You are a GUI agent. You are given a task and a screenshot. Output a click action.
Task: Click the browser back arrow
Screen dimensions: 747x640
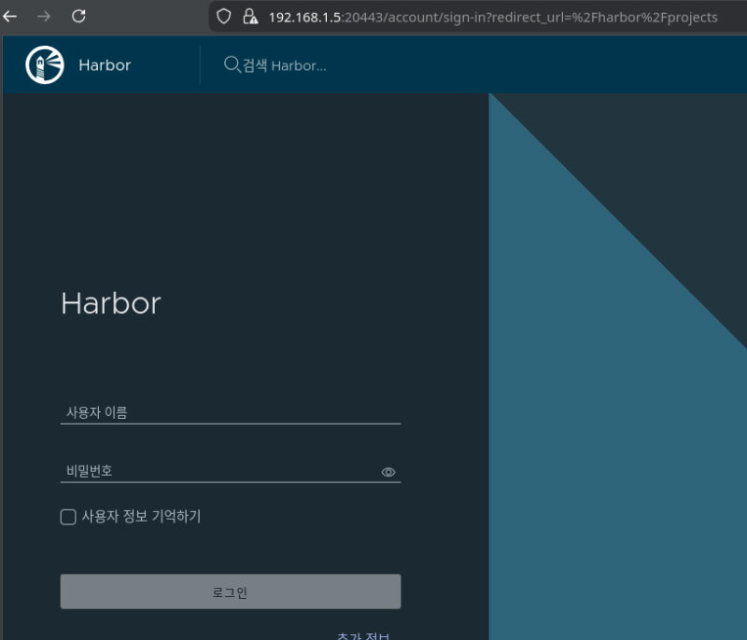coord(9,17)
